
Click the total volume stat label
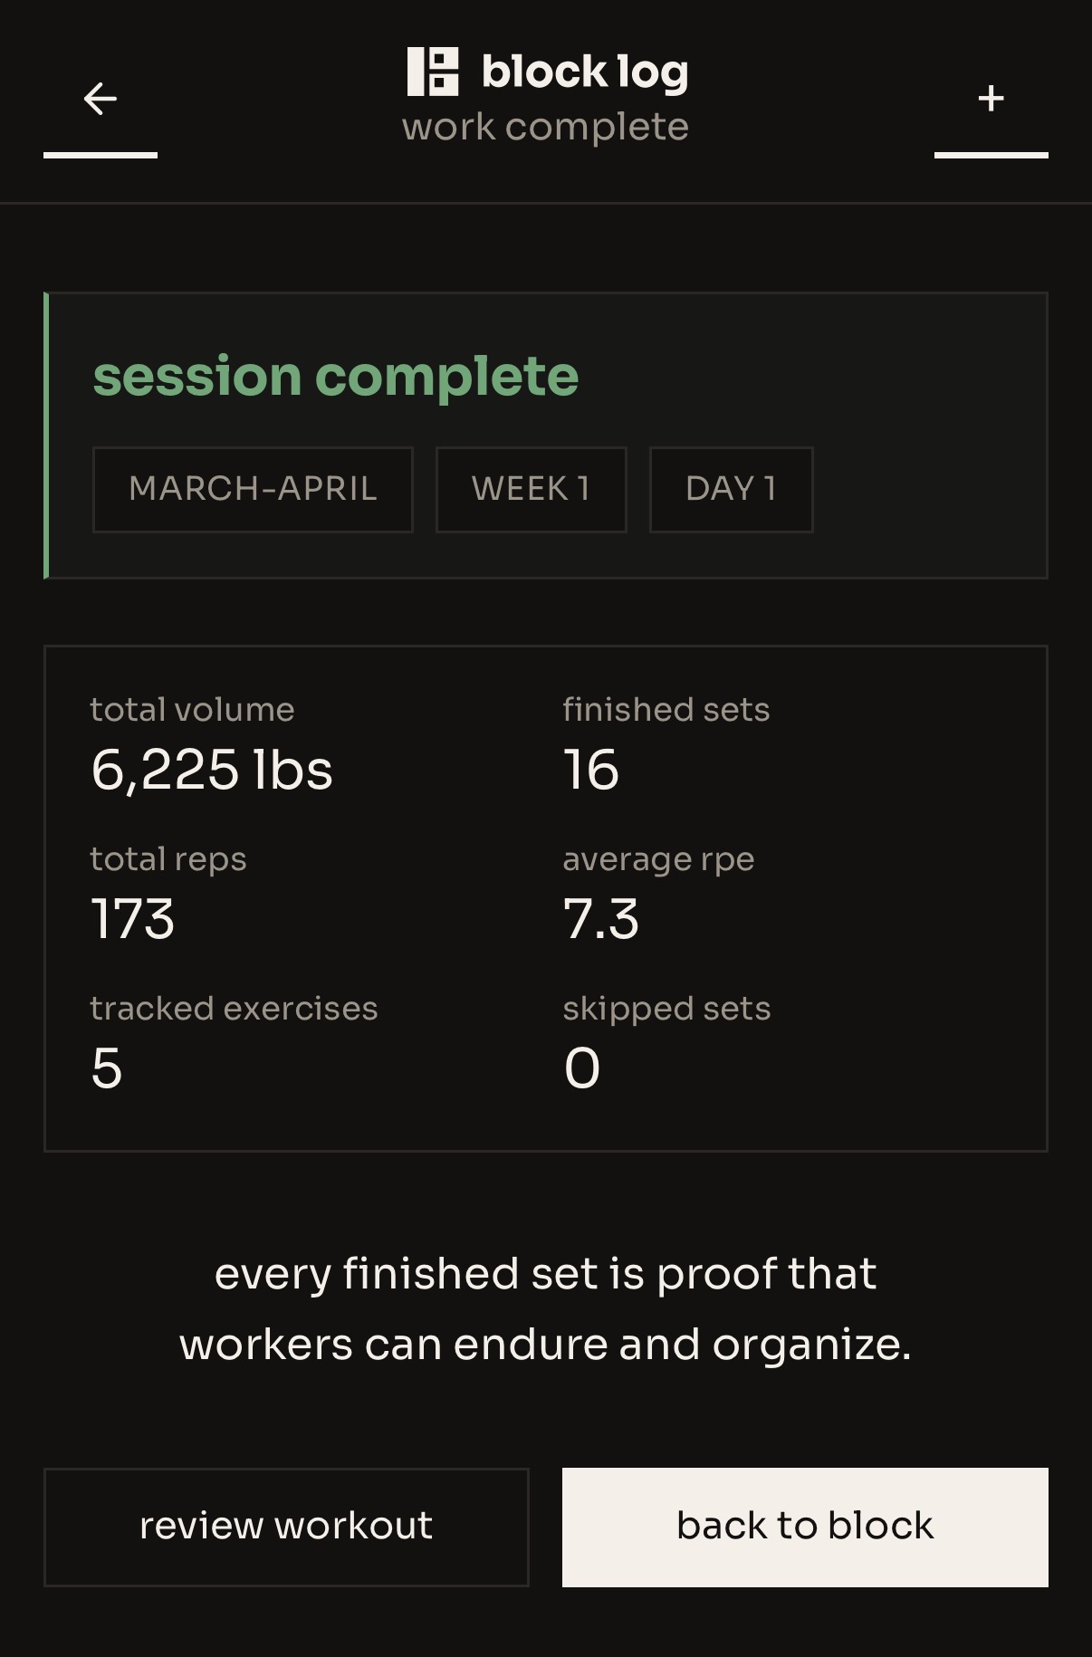point(192,710)
